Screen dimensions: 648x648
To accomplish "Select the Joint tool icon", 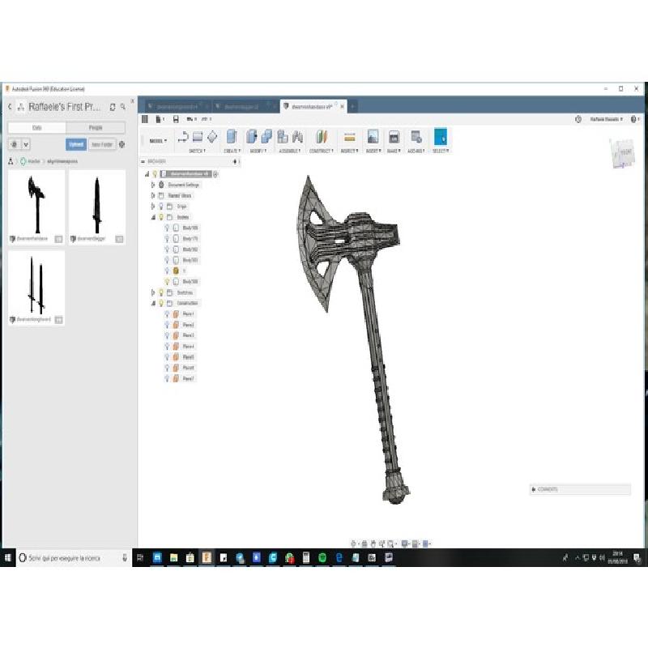I will click(x=297, y=137).
